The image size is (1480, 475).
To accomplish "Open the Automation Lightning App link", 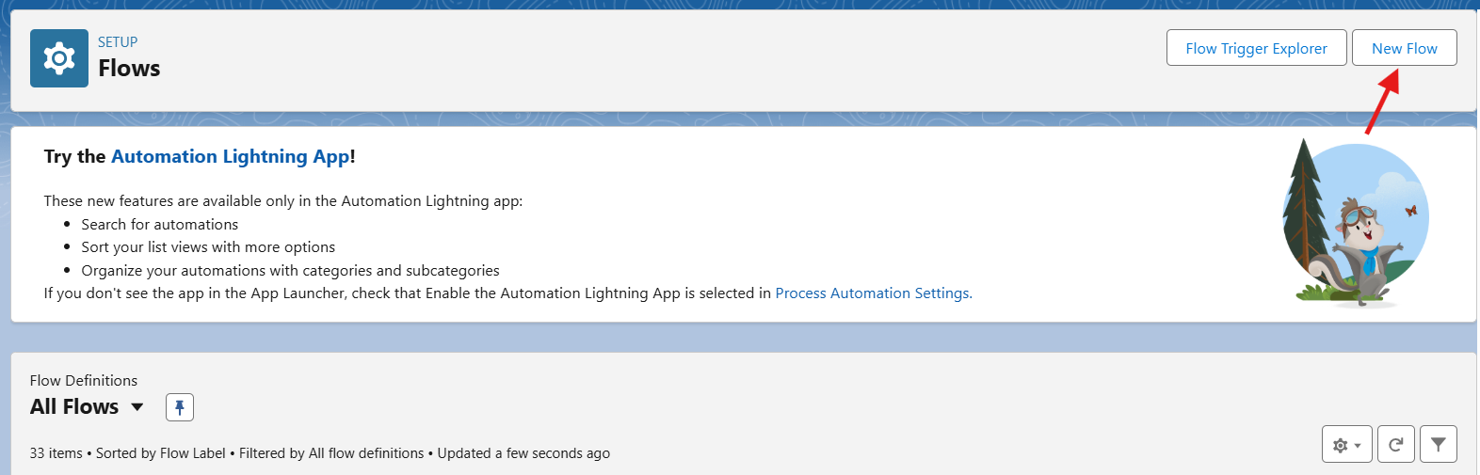I will pyautogui.click(x=231, y=156).
